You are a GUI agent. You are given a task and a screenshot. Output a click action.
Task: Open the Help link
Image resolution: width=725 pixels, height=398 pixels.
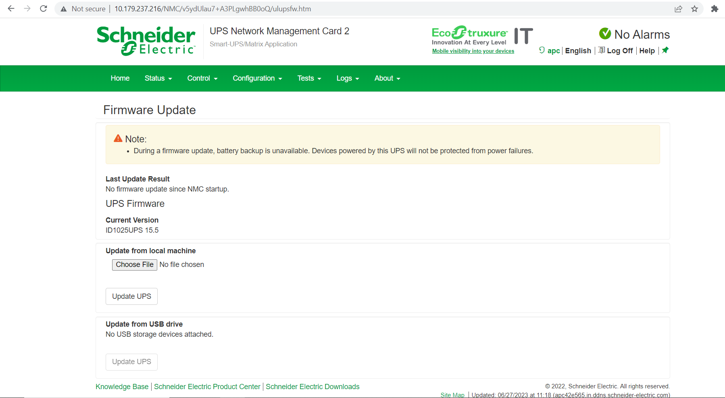pyautogui.click(x=647, y=51)
